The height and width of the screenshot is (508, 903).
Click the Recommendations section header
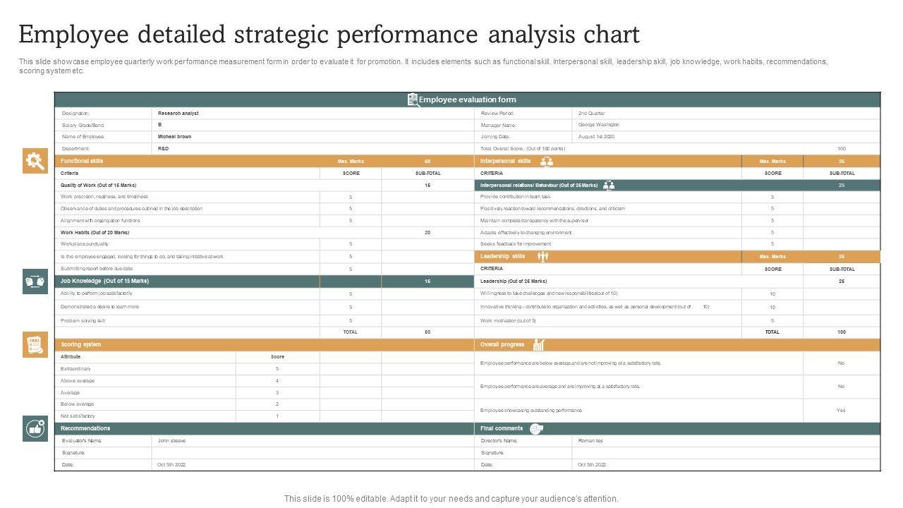click(x=85, y=428)
